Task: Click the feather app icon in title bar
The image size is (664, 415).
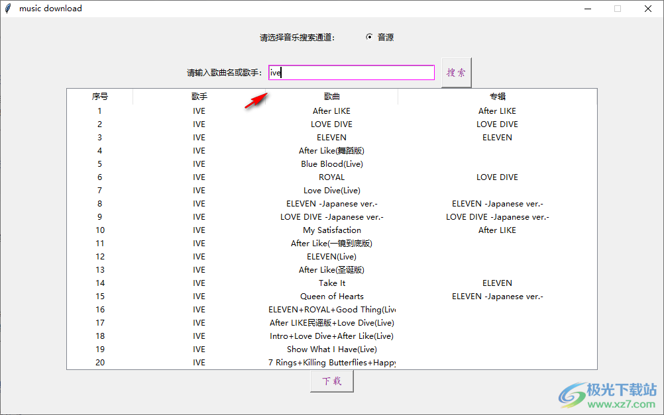Action: point(8,9)
